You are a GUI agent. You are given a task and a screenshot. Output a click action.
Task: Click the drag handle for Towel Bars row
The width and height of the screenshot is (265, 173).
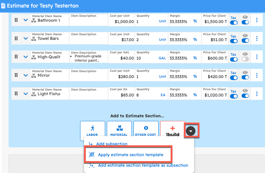(16, 39)
